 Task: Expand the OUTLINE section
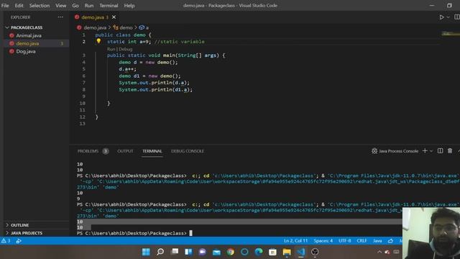tap(19, 225)
